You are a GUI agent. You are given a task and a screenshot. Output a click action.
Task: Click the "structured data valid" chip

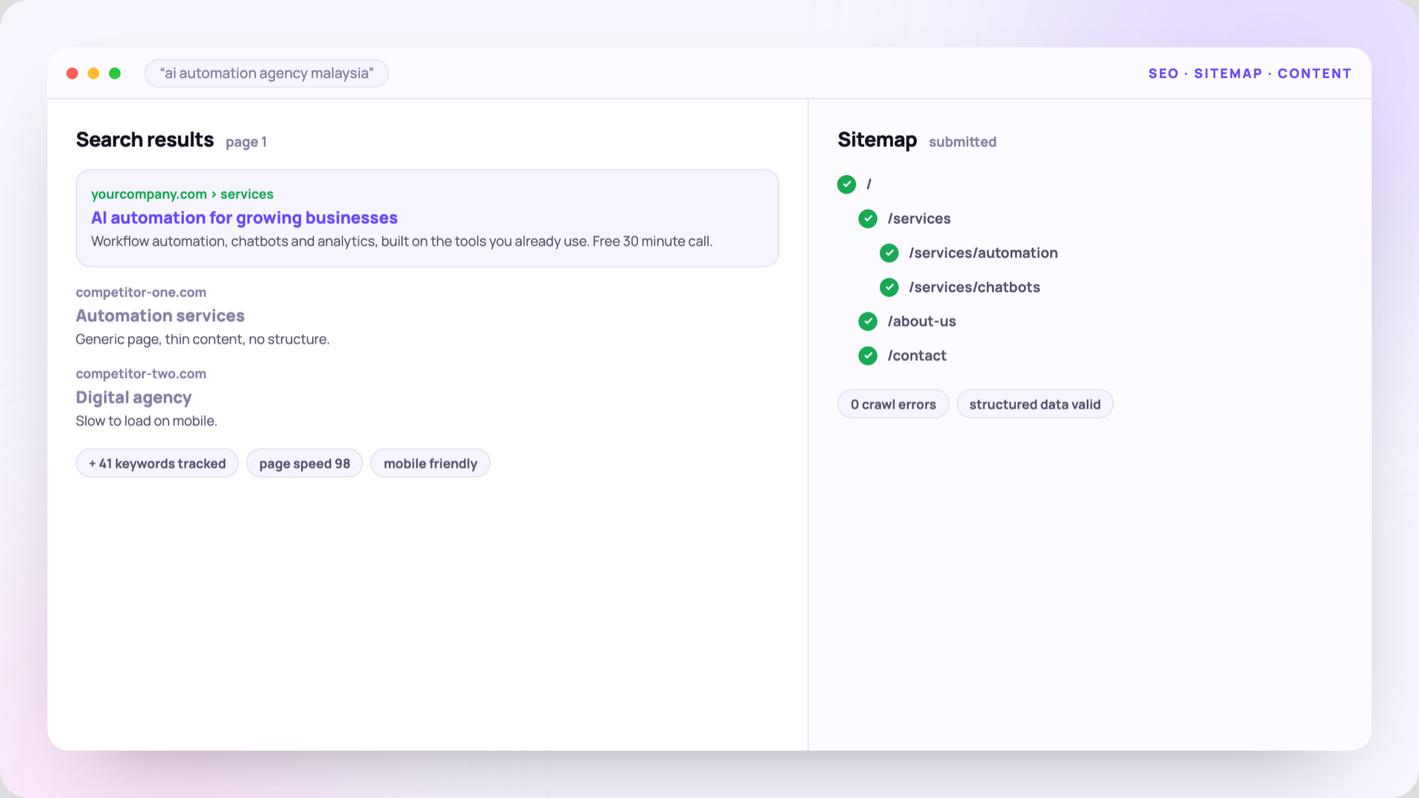(x=1035, y=405)
